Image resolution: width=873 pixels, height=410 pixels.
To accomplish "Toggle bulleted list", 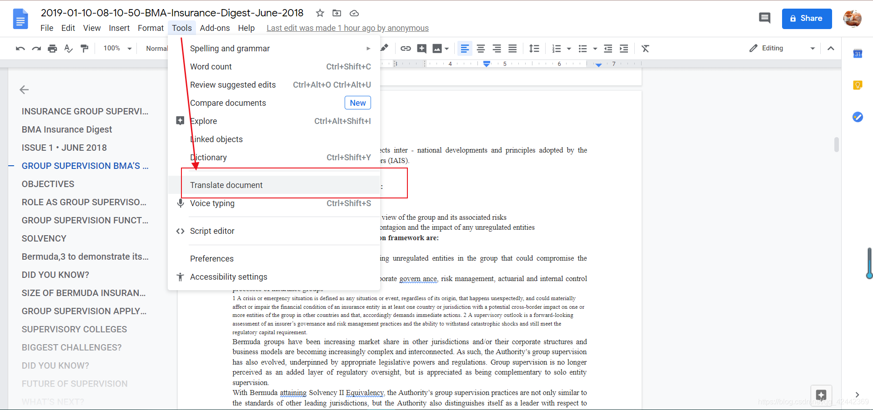I will pyautogui.click(x=583, y=49).
